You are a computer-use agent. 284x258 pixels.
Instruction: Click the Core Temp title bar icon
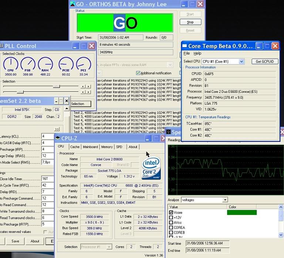(x=185, y=46)
